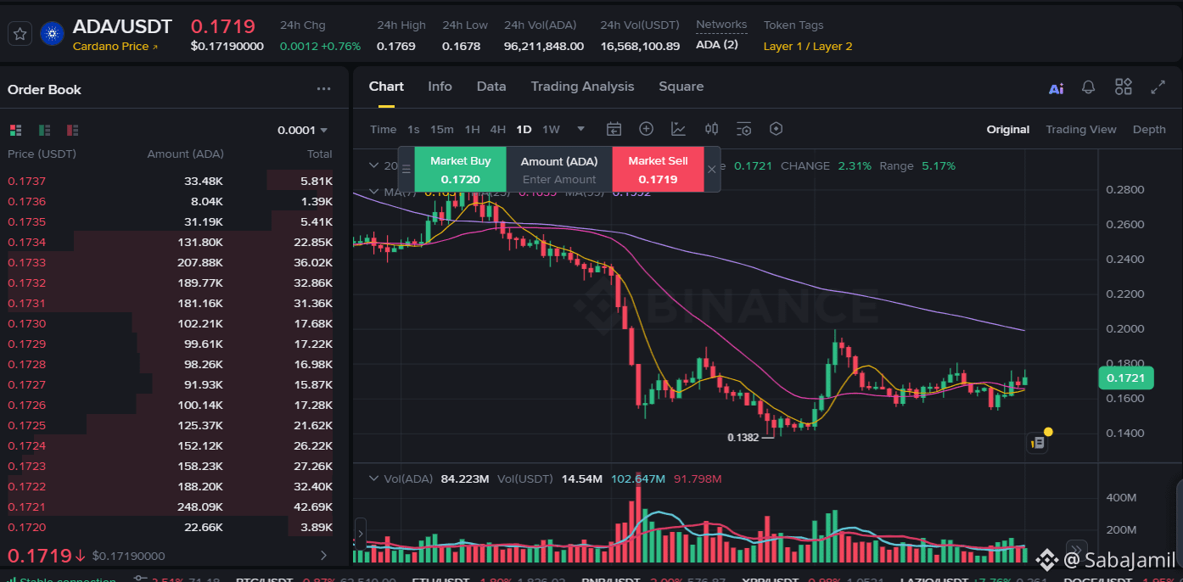
Task: Grab the quick trade panel drag handle
Action: 406,169
